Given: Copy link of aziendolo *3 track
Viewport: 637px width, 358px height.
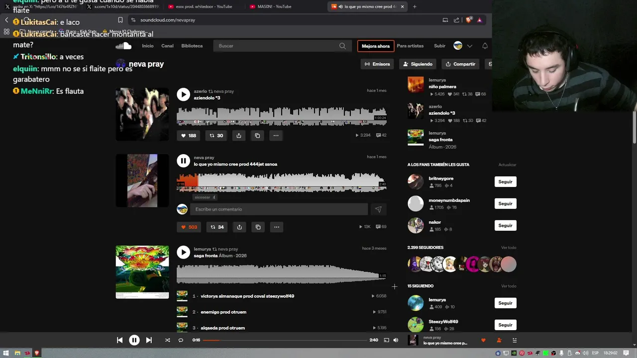Looking at the screenshot, I should click(x=257, y=135).
